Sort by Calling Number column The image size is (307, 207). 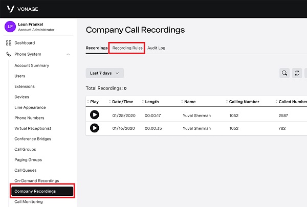pos(244,102)
